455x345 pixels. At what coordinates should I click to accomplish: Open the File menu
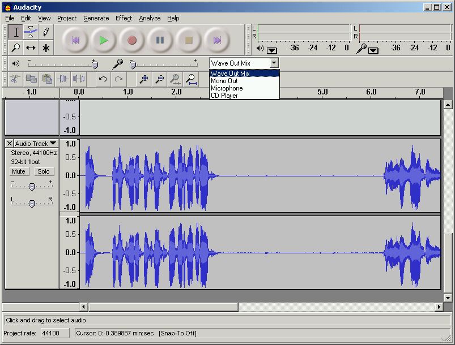[x=10, y=18]
